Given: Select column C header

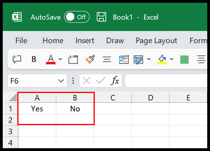Looking at the screenshot, I should [x=113, y=98].
